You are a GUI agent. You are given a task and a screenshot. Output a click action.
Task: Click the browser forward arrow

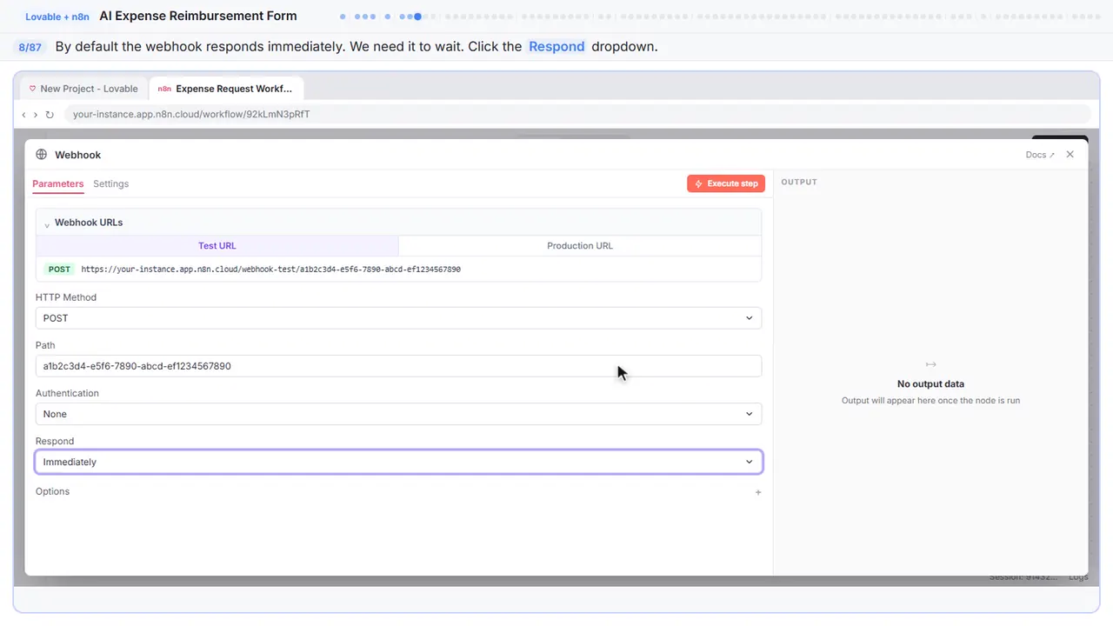tap(36, 115)
